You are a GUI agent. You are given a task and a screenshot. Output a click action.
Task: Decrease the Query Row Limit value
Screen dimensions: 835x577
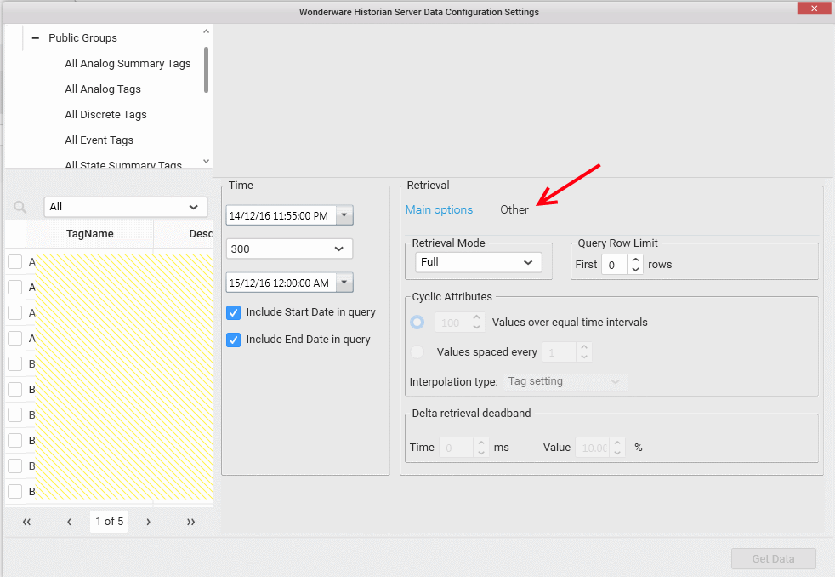tap(635, 269)
